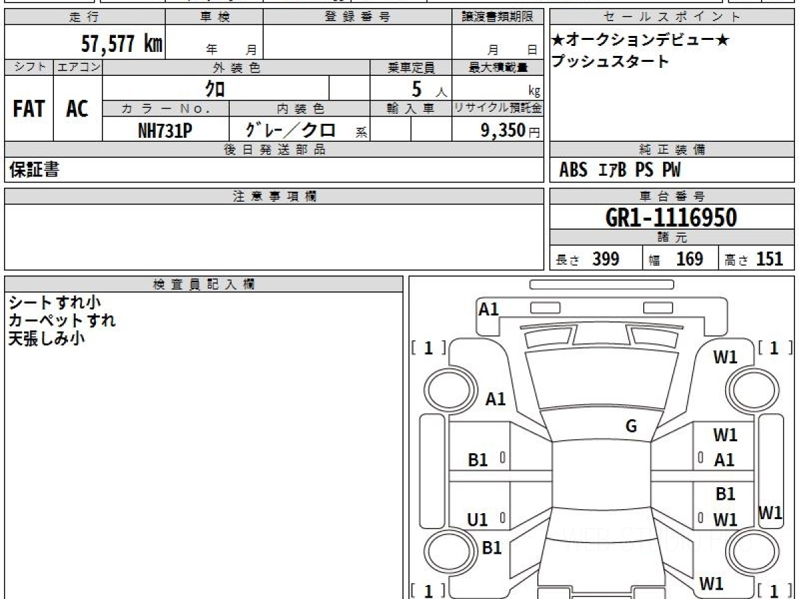The width and height of the screenshot is (799, 599).
Task: Select the height value 高さ 151
Action: click(x=754, y=259)
